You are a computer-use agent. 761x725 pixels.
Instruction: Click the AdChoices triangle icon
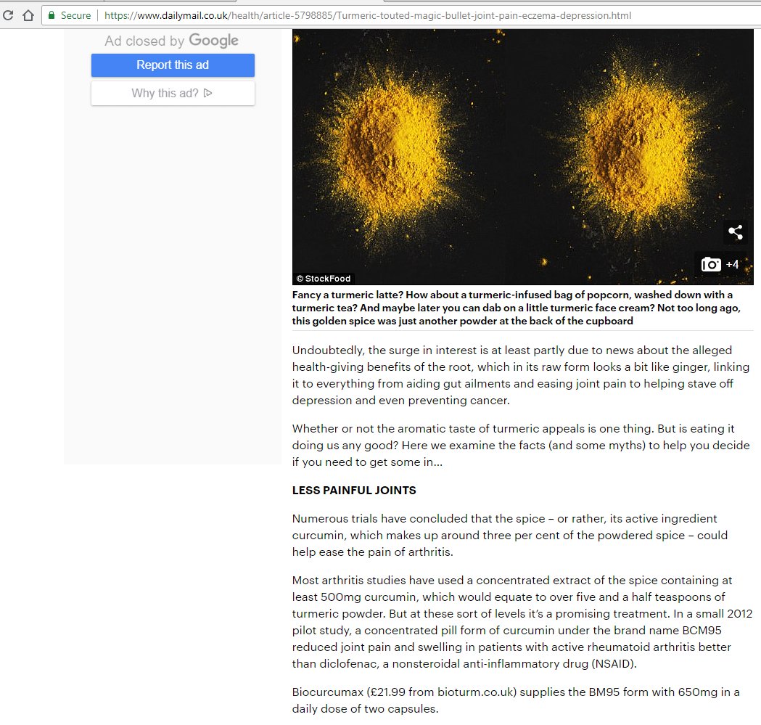pyautogui.click(x=207, y=93)
